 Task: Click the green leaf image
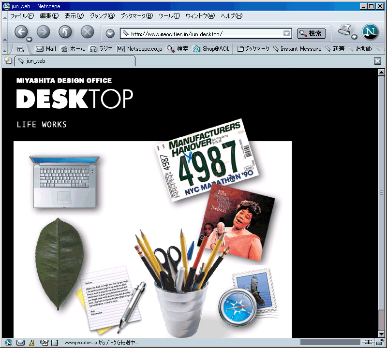(x=59, y=263)
